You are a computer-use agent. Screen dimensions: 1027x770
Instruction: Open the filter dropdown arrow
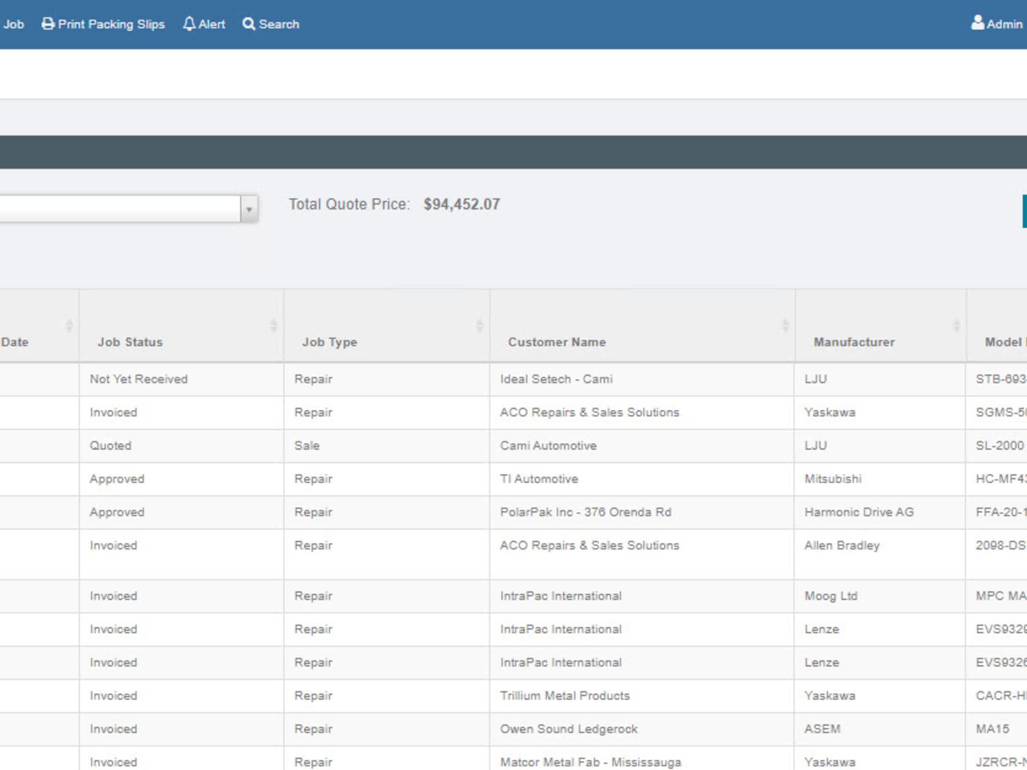[249, 209]
